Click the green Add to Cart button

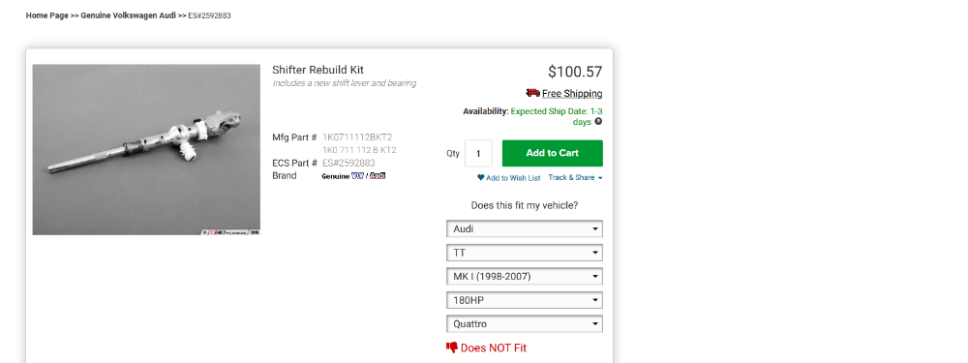[x=553, y=153]
